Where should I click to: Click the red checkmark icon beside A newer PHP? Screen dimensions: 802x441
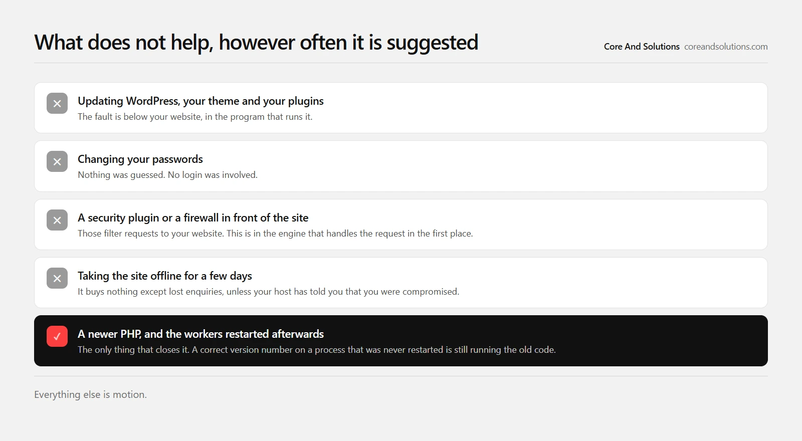57,336
